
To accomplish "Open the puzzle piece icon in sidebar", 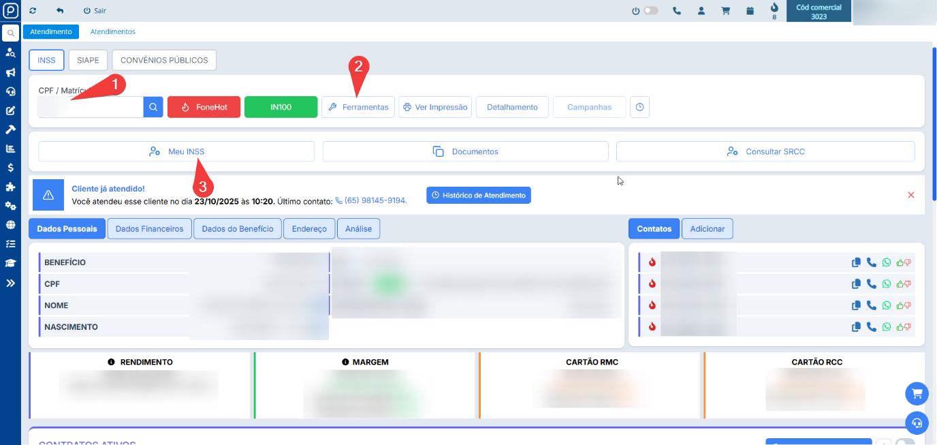I will pos(10,187).
